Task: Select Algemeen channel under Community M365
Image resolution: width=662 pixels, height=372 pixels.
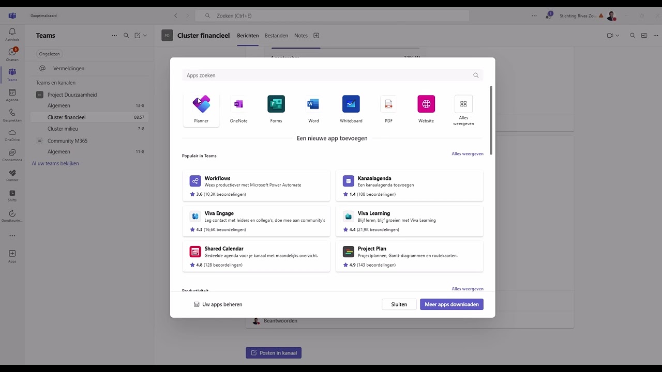Action: pyautogui.click(x=89, y=152)
